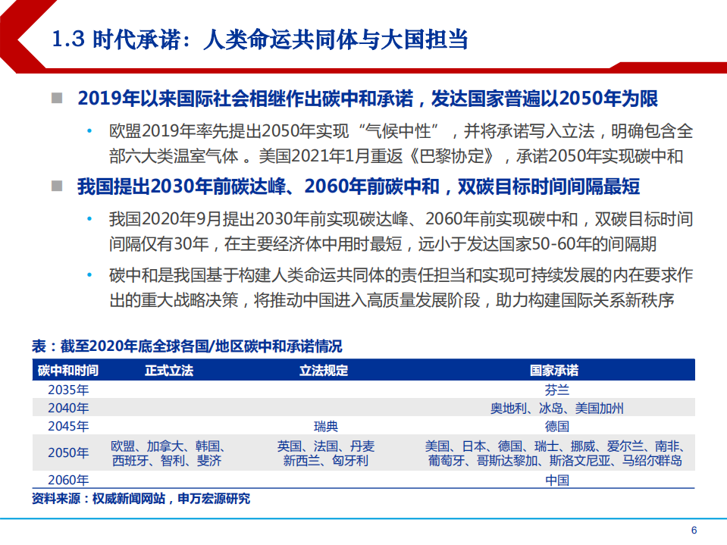Click the triangle bullet beside 碳中和是我国 paragraph
Image resolution: width=727 pixels, height=545 pixels.
89,273
